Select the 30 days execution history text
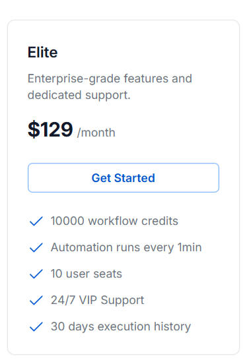249x364 pixels. [121, 326]
